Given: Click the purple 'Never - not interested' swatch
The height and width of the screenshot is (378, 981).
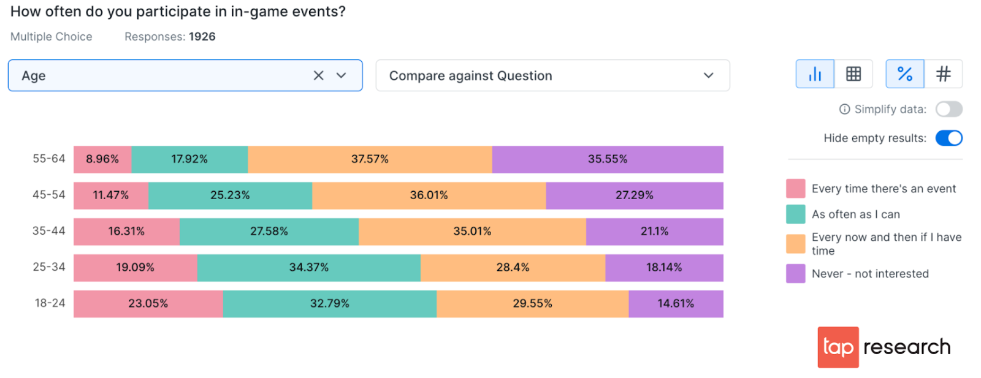Looking at the screenshot, I should (795, 274).
